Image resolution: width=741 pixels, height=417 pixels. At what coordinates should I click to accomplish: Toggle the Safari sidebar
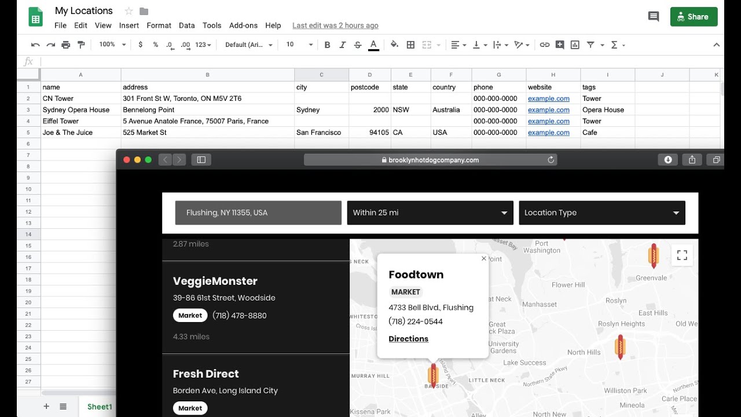point(201,160)
